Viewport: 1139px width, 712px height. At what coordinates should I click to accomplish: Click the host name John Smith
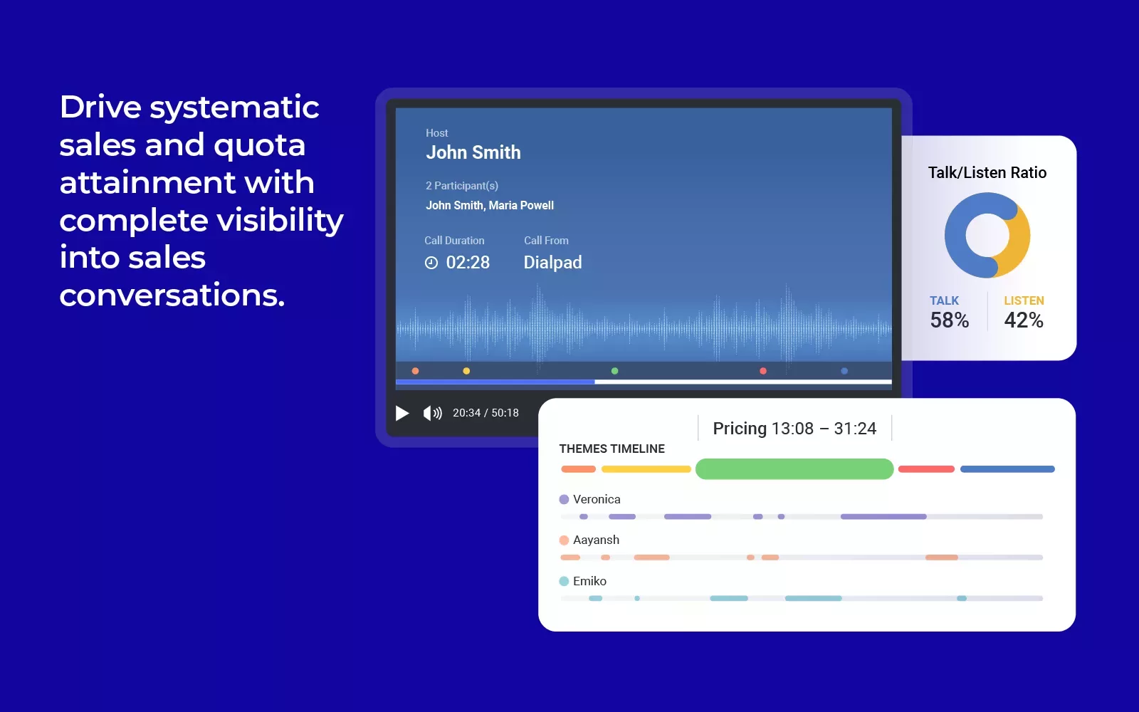click(x=473, y=152)
